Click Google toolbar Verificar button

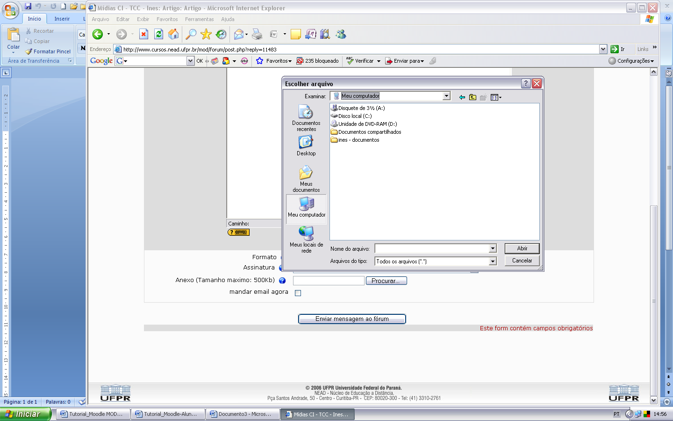coord(360,61)
